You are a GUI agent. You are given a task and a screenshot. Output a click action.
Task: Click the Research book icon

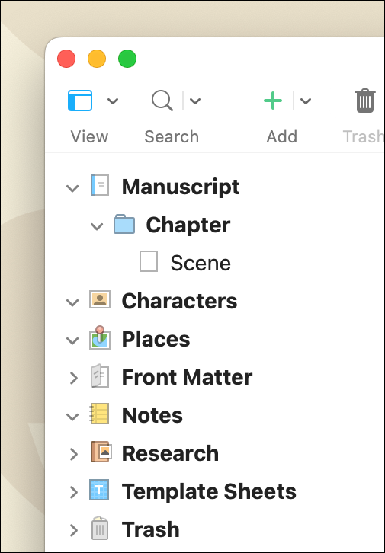tap(101, 452)
